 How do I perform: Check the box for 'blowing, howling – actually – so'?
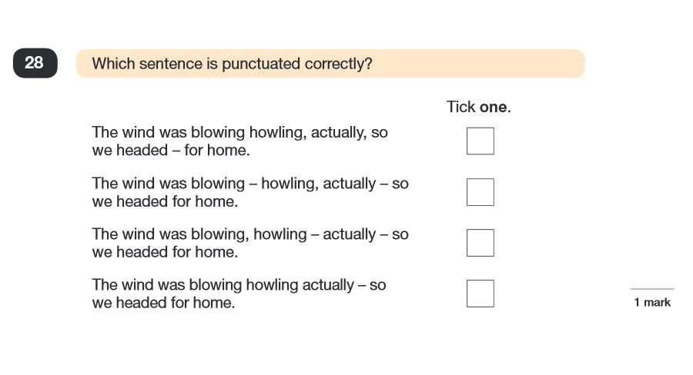coord(480,243)
